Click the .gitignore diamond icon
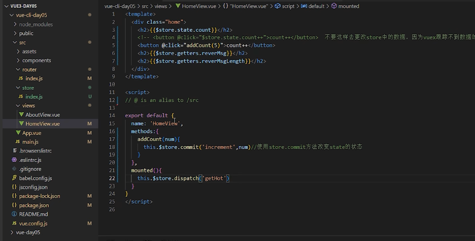Screen dimensions: 475x241 [x=14, y=169]
